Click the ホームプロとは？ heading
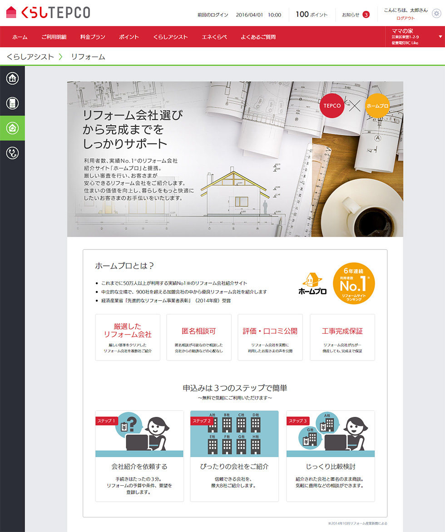Screen dimensions: 445x532 (124, 266)
